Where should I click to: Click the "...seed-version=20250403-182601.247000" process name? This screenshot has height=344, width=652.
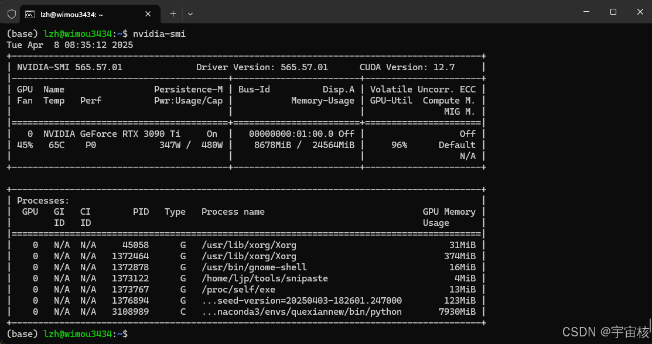[302, 300]
